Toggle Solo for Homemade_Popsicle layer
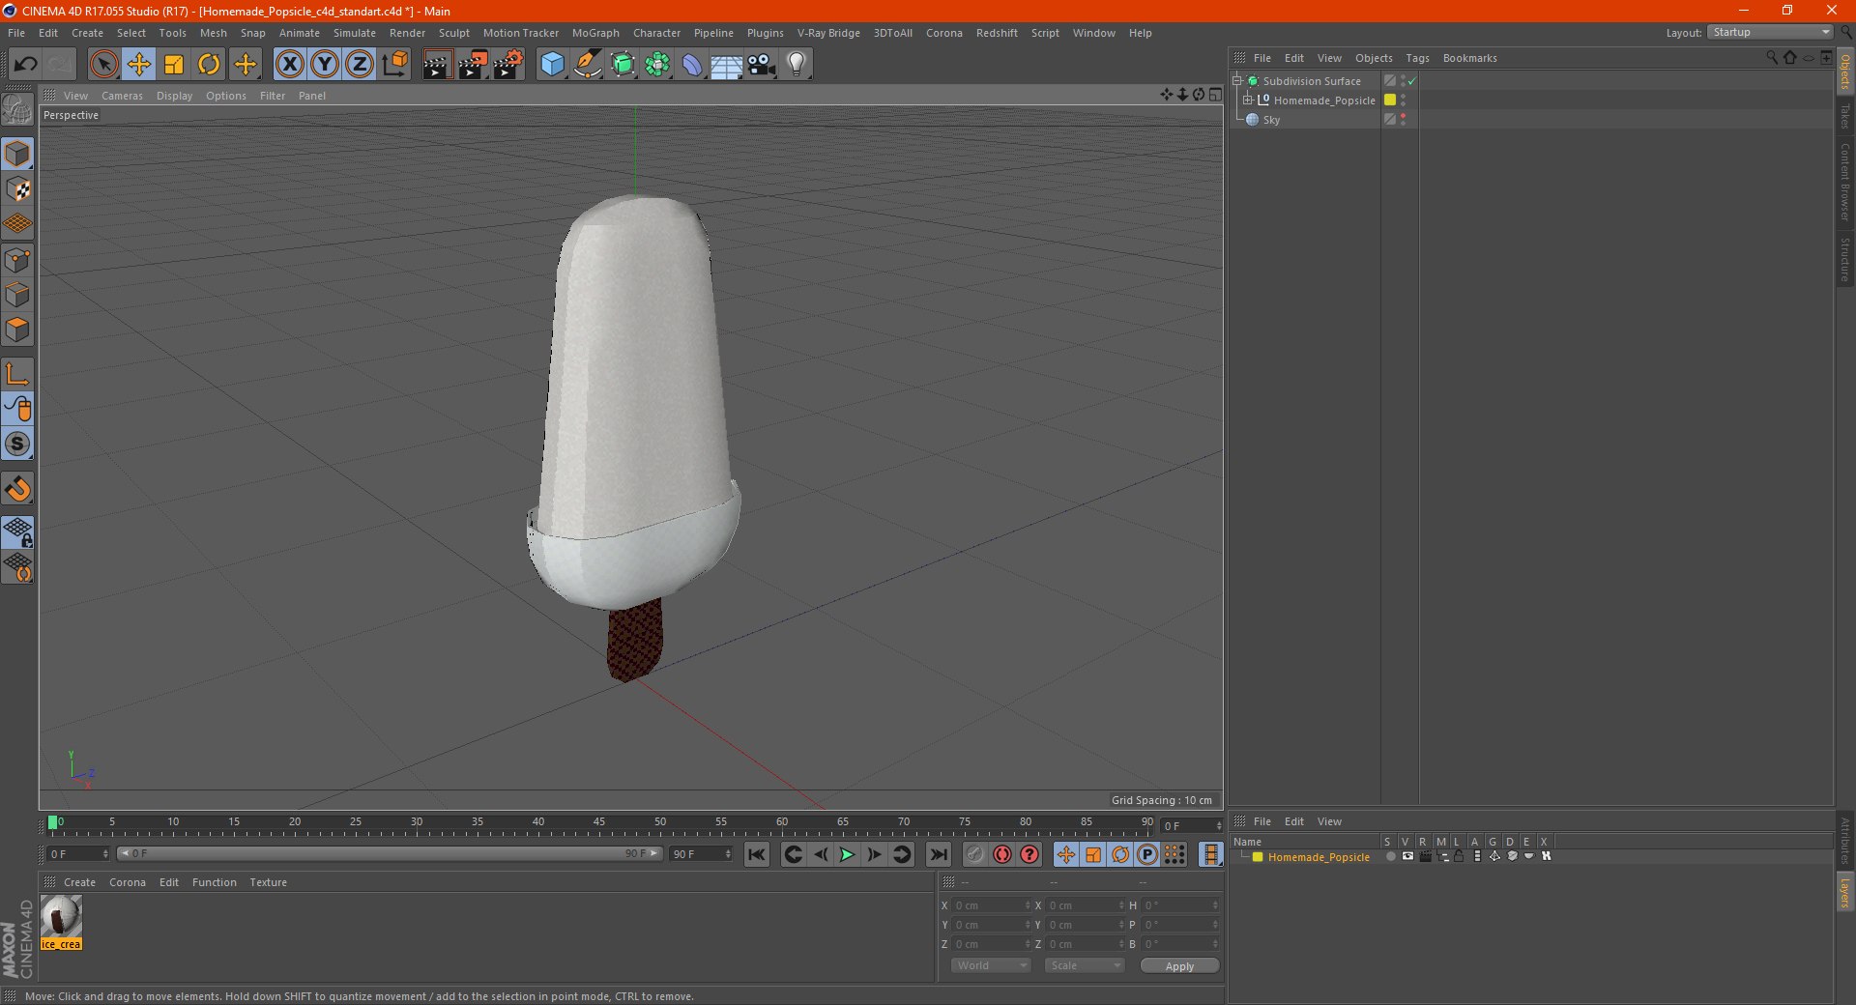 pos(1390,856)
